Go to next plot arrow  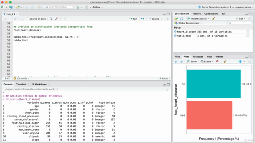click(x=182, y=62)
